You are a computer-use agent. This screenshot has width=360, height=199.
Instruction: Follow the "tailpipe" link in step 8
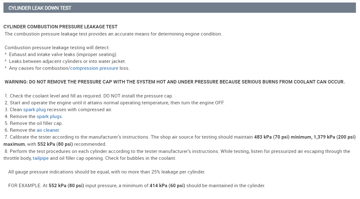pos(41,158)
